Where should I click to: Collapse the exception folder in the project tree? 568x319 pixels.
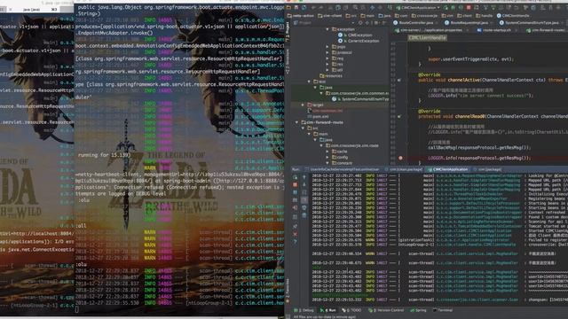[x=327, y=29]
